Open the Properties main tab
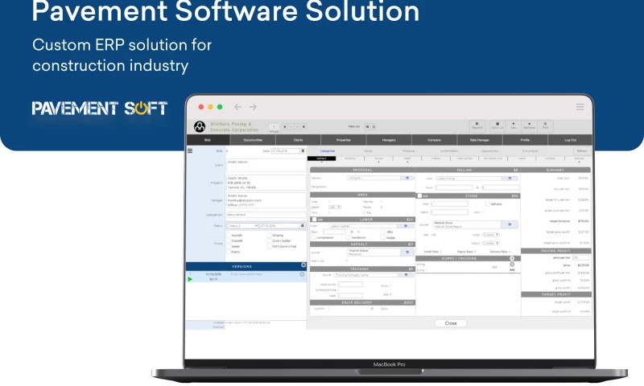 (x=344, y=140)
